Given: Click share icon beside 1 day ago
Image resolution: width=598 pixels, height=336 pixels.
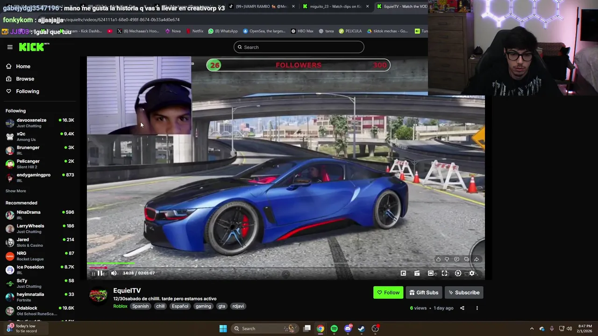Looking at the screenshot, I should pos(462,308).
